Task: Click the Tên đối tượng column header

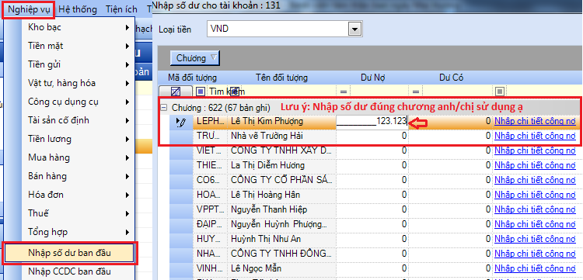Action: point(281,78)
